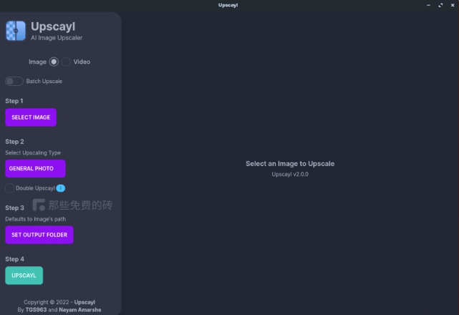Maximize the Upscayl window

[x=440, y=5]
